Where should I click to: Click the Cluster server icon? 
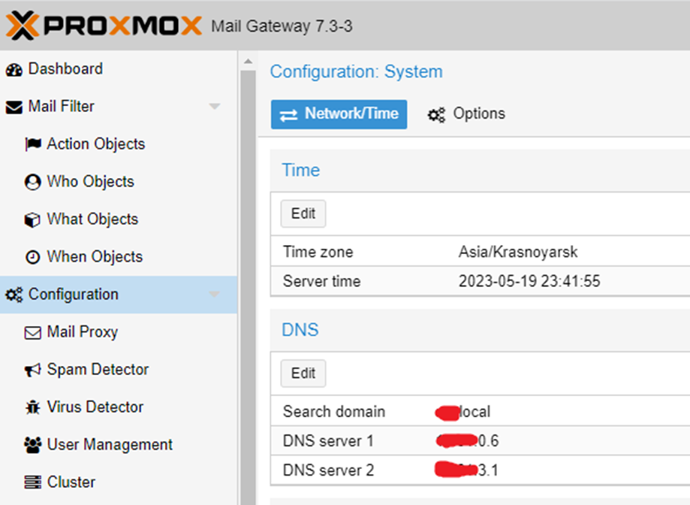pos(32,482)
